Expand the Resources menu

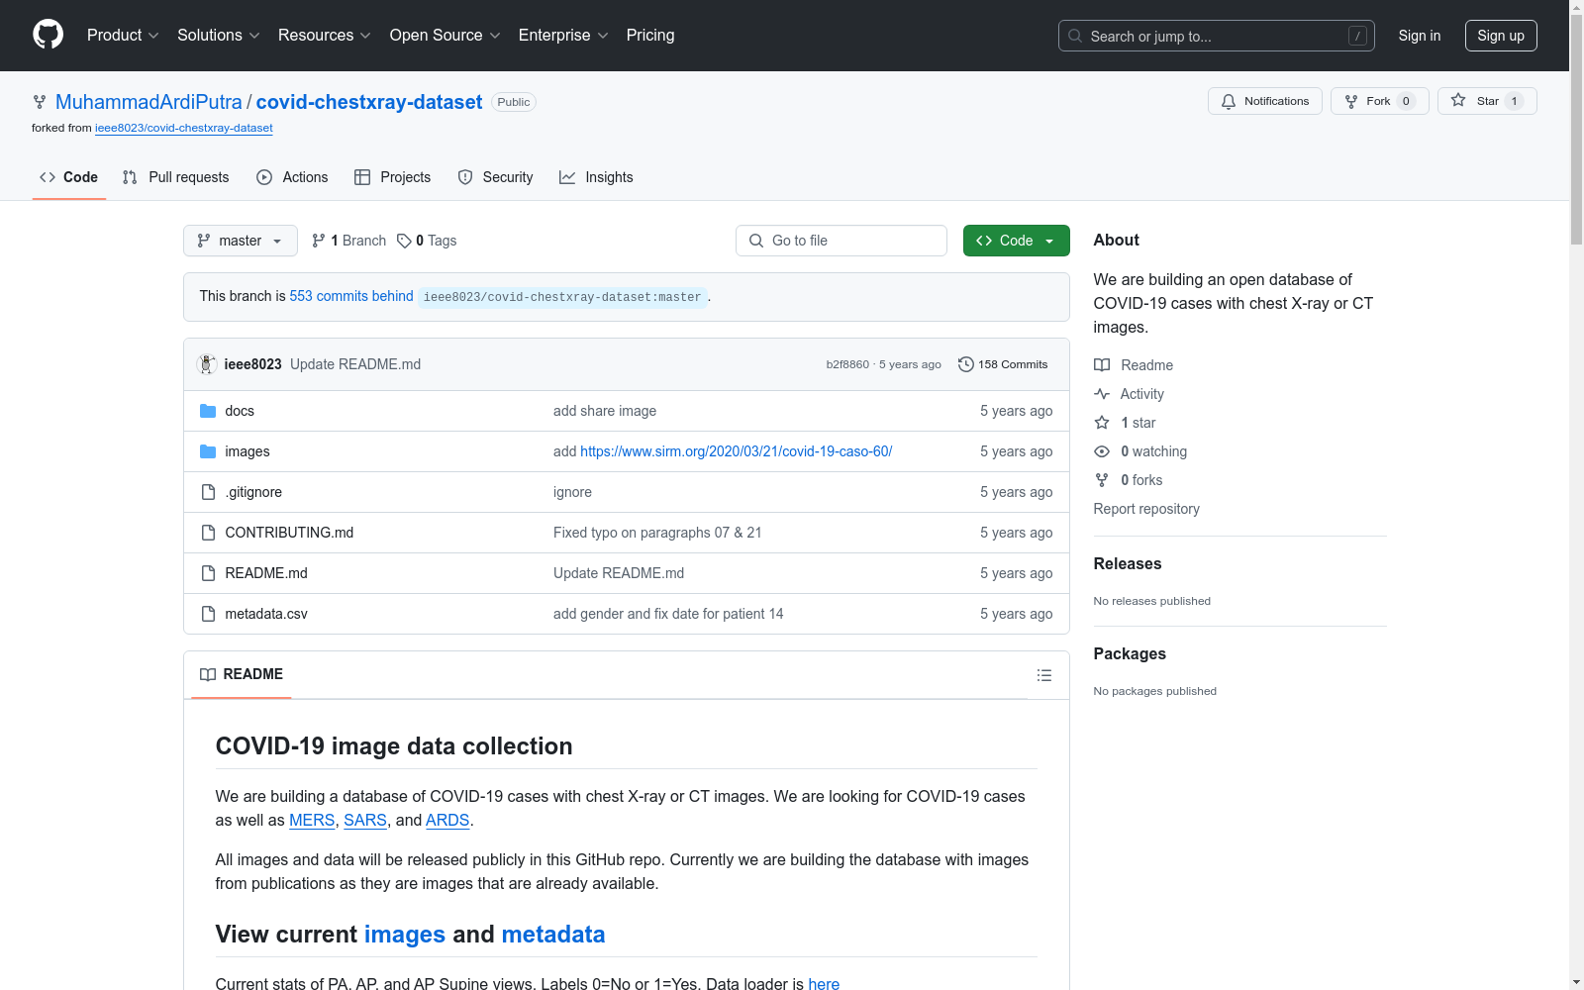325,36
